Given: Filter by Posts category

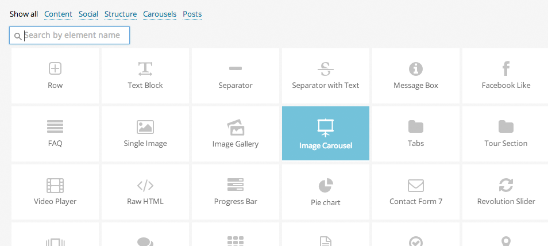Looking at the screenshot, I should coord(192,14).
